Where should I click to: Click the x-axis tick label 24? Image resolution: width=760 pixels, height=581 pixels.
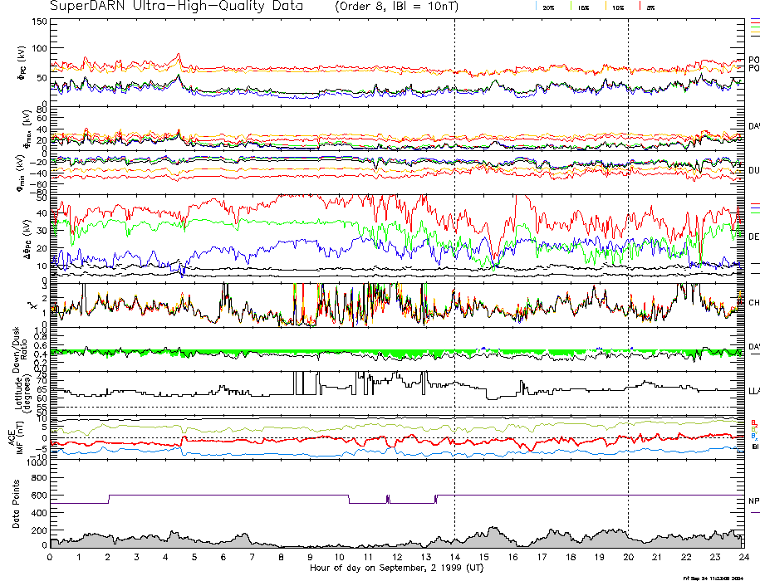coord(743,557)
